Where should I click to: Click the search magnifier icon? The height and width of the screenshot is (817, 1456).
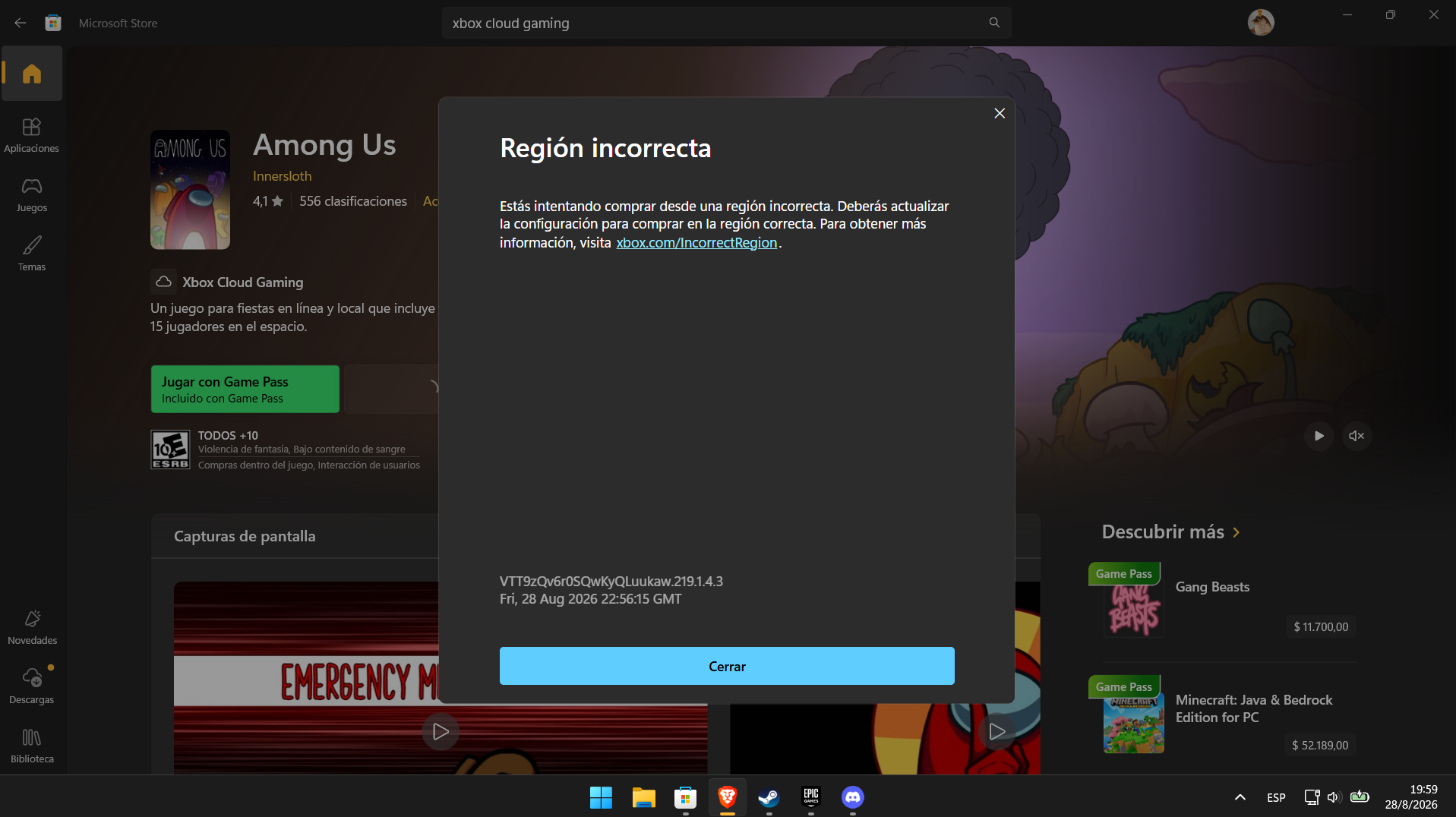click(x=994, y=23)
